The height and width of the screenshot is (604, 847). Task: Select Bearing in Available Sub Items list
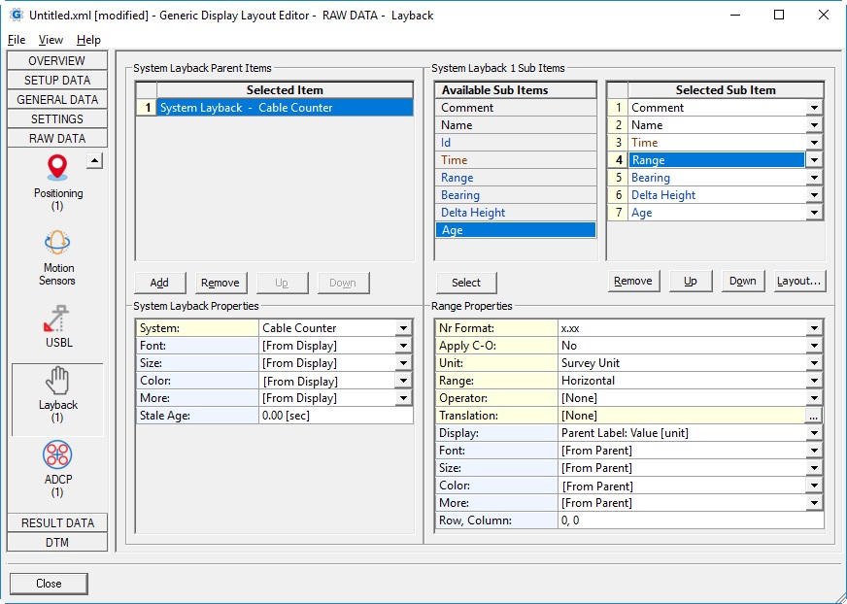(x=515, y=195)
